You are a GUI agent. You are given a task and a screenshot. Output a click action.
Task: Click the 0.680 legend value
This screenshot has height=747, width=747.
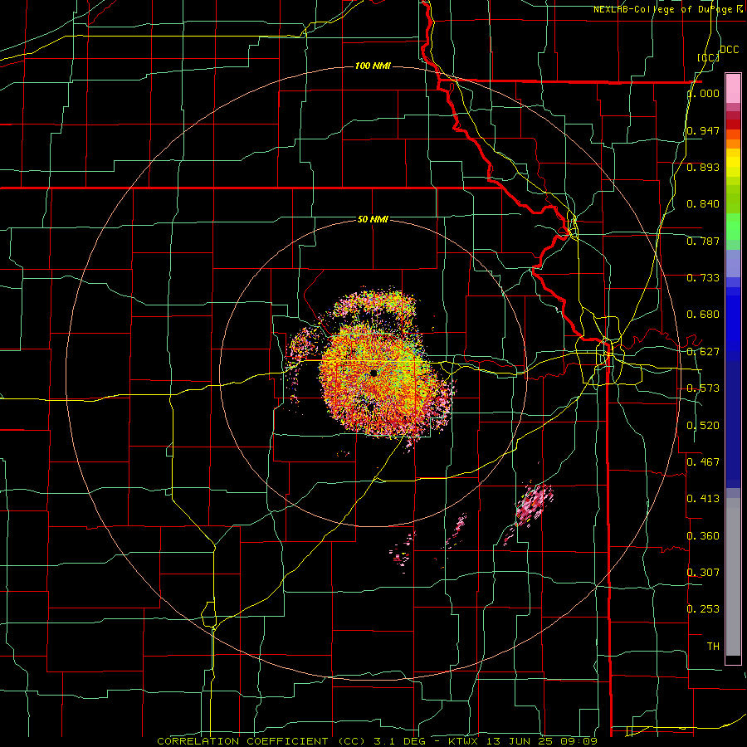(703, 315)
